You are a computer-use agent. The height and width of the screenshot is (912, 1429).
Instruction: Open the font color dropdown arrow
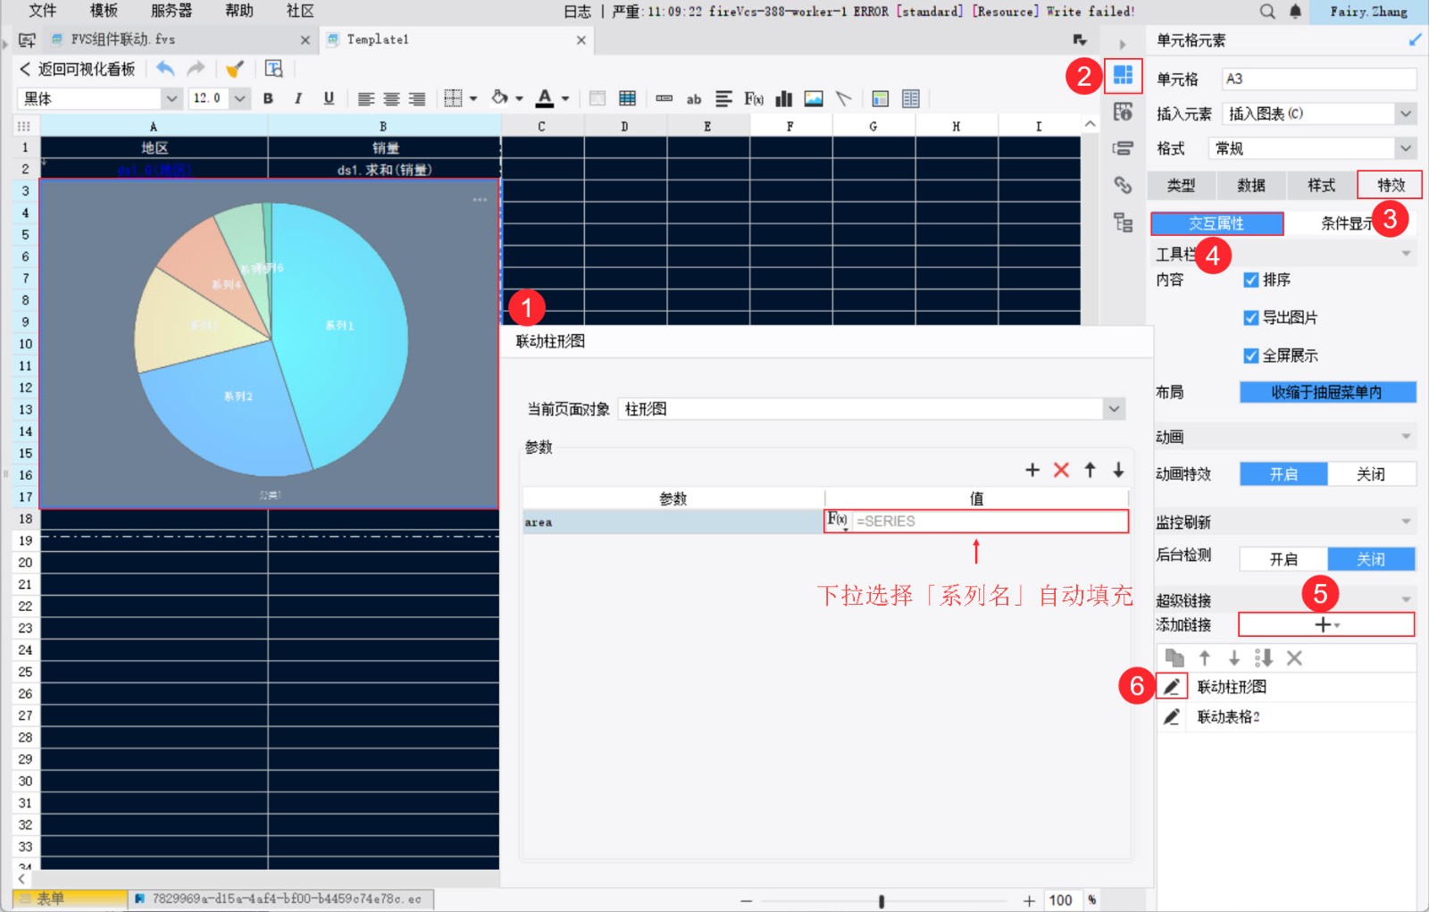coord(565,98)
